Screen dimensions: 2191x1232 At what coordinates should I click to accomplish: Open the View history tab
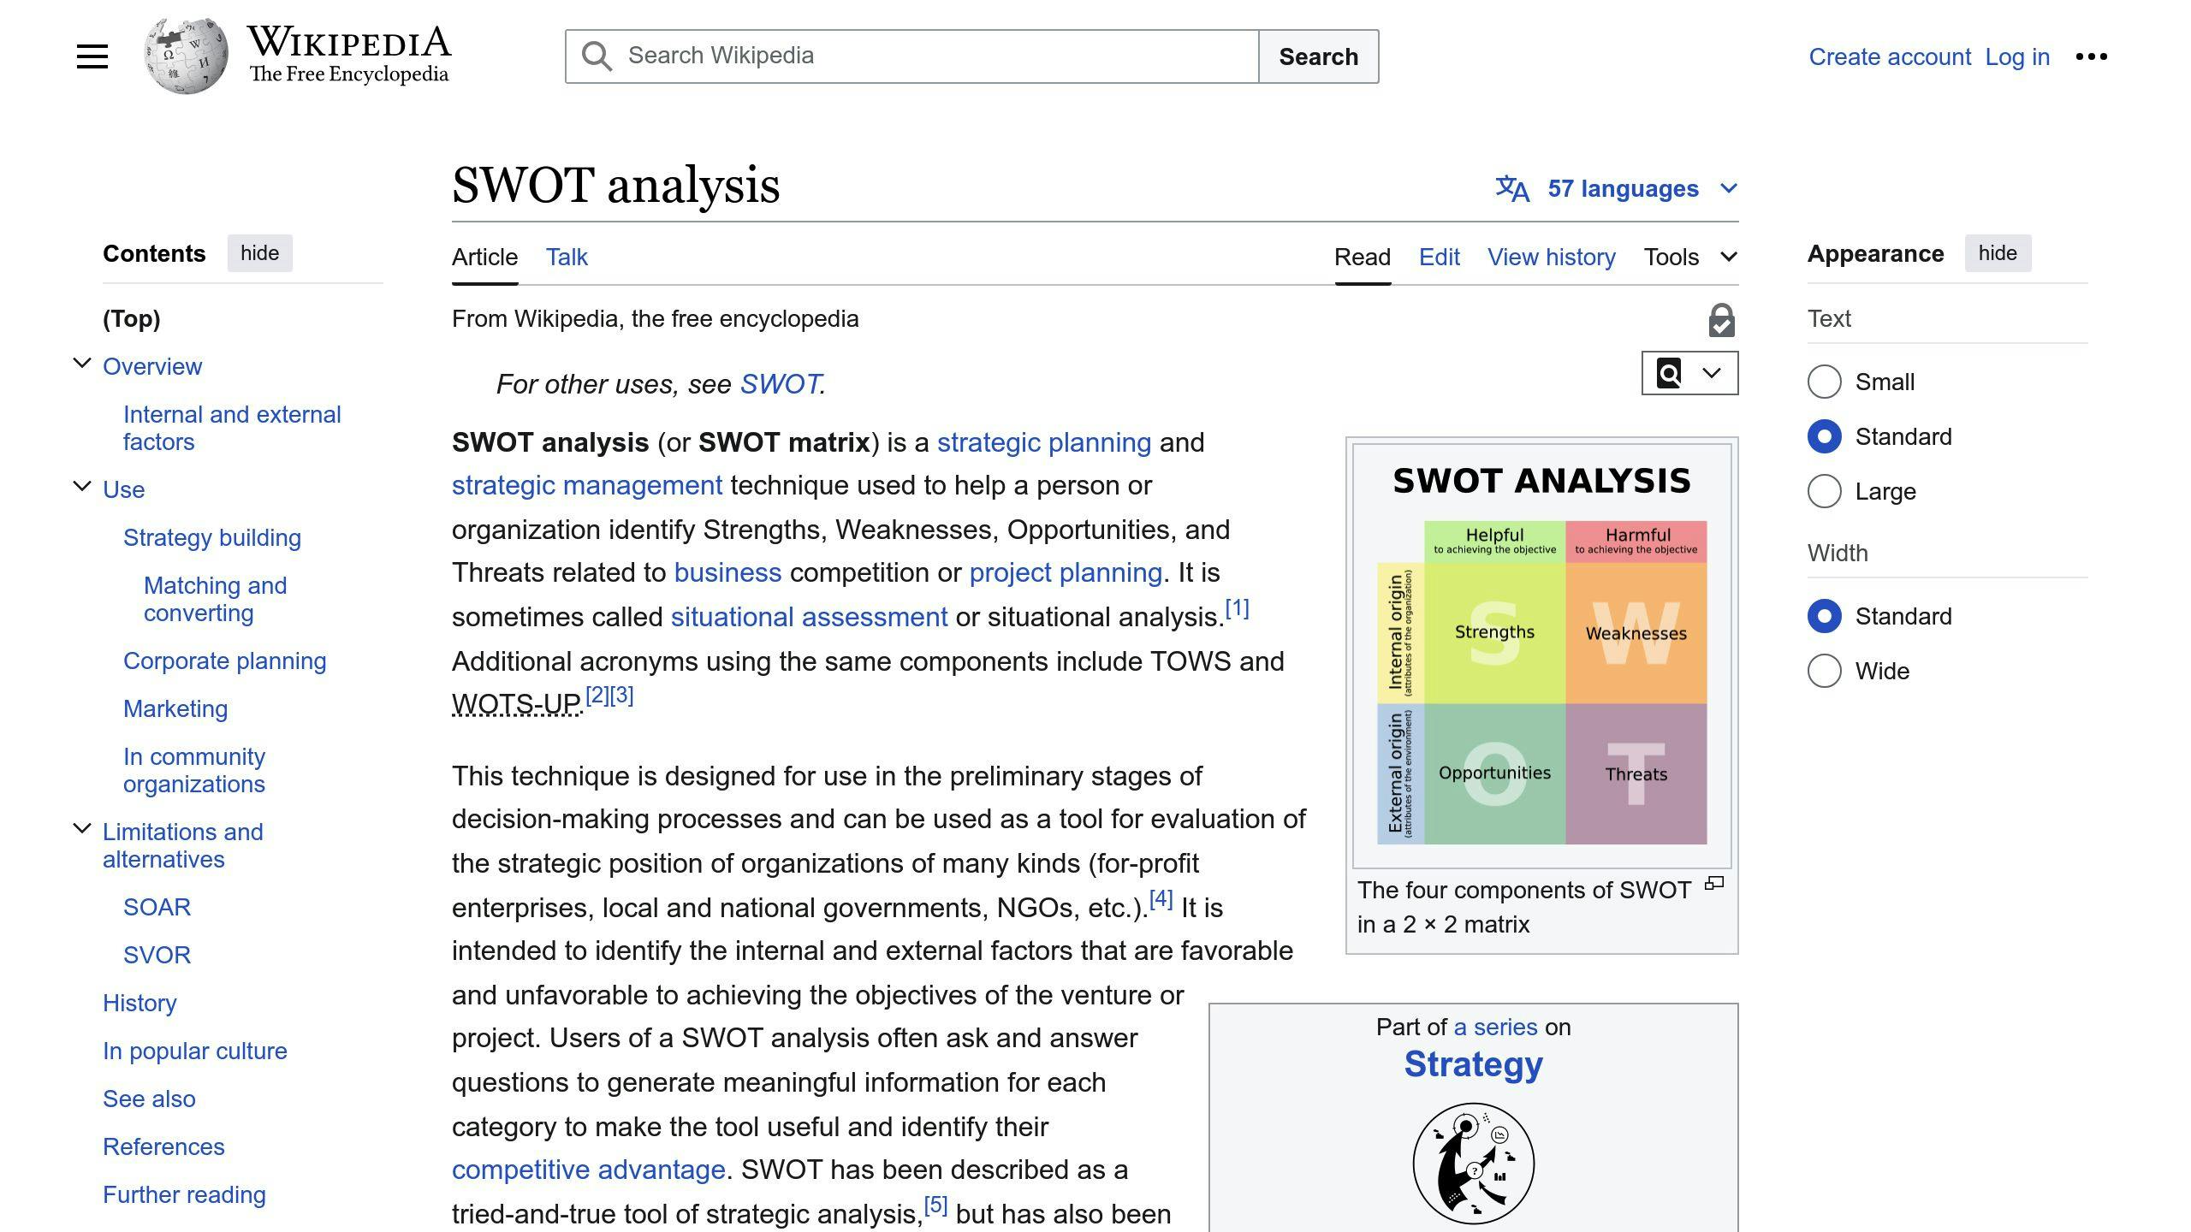click(x=1551, y=257)
